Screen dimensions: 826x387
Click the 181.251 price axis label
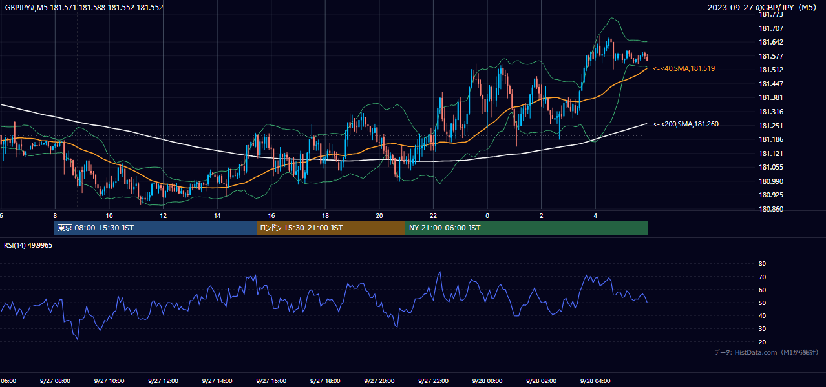771,126
